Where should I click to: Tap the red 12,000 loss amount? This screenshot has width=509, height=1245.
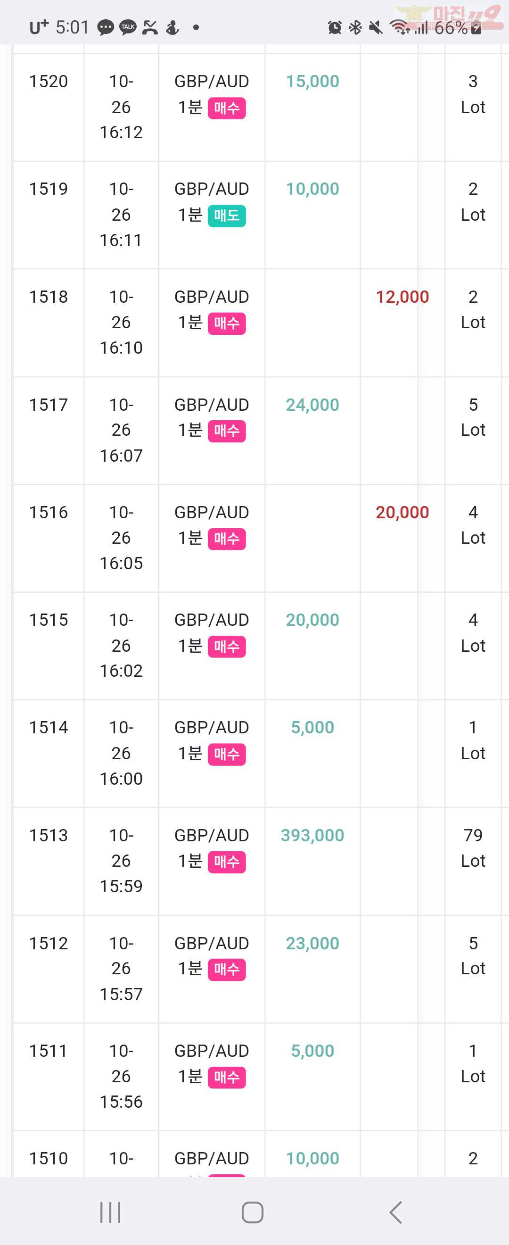[x=402, y=297]
